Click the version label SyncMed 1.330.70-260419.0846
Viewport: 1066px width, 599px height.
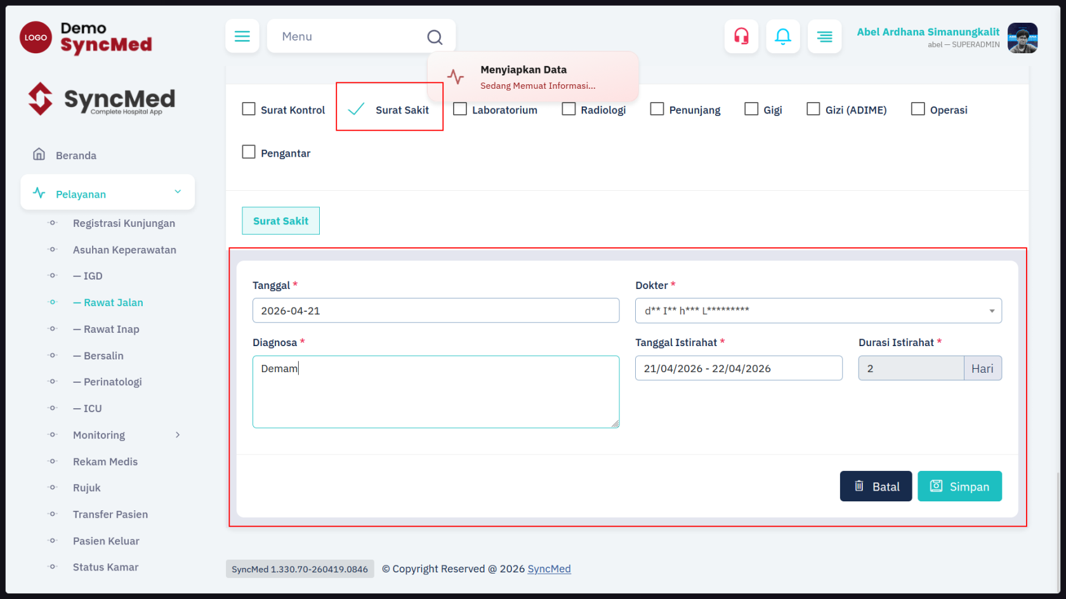tap(299, 569)
